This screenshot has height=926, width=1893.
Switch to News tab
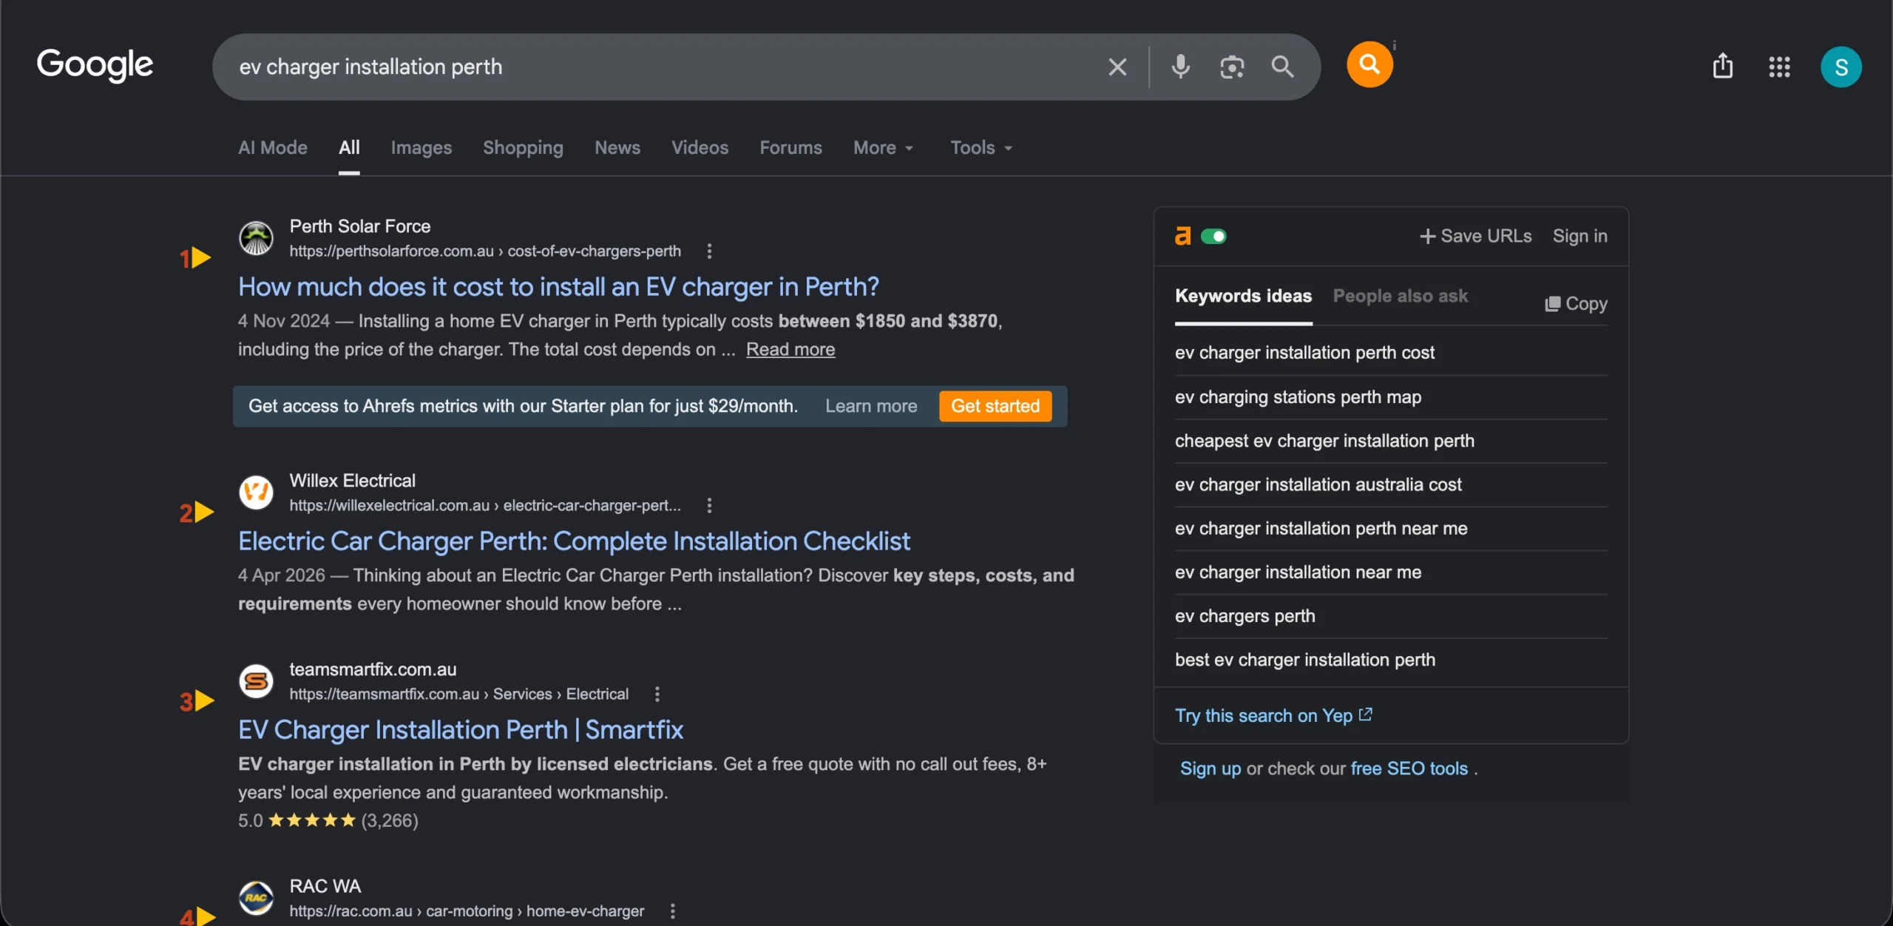617,148
